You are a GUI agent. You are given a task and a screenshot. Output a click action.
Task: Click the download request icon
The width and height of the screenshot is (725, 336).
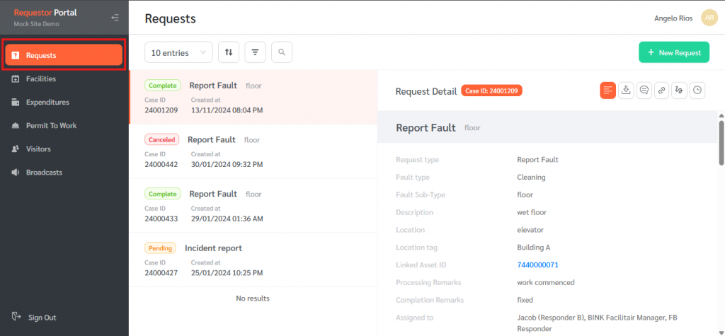[x=626, y=90]
